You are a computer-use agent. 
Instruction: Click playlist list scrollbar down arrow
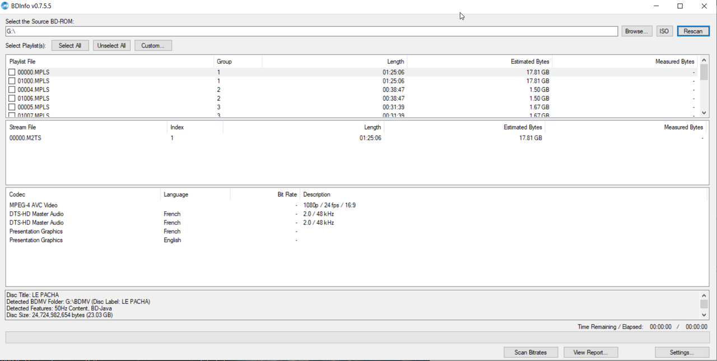click(704, 113)
